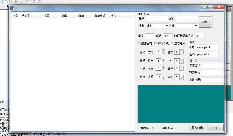
Task: Increase the 账号 汉字 minimum with up arrow
Action: (x=163, y=60)
